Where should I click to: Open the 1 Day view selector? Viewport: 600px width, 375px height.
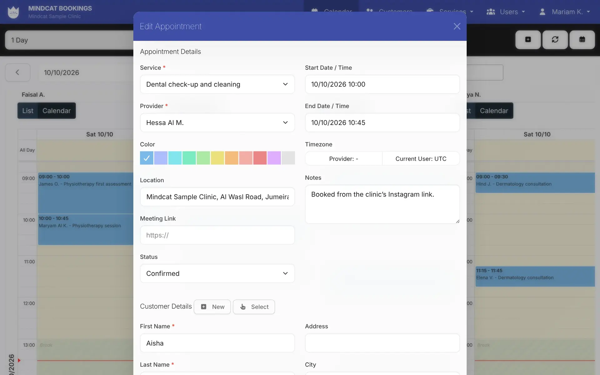[69, 40]
